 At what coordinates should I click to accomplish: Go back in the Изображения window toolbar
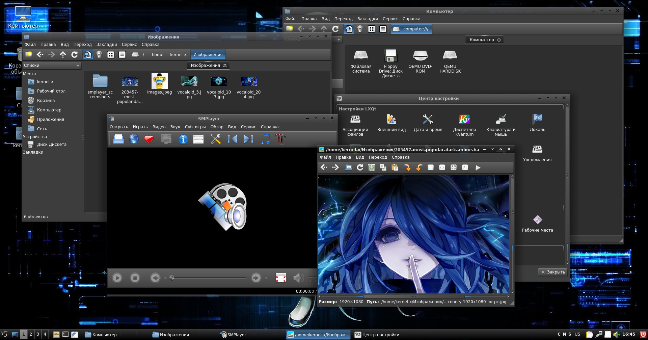pyautogui.click(x=40, y=55)
